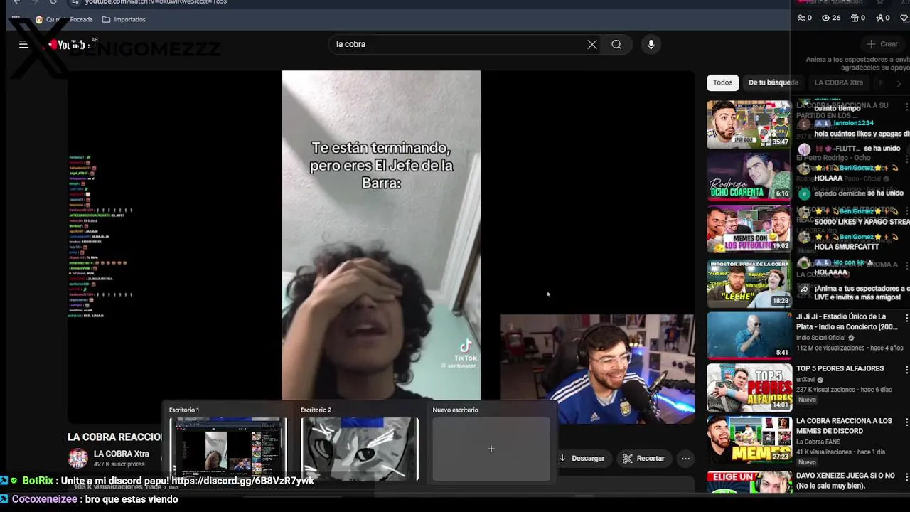Submit search with the magnifier button

click(616, 44)
